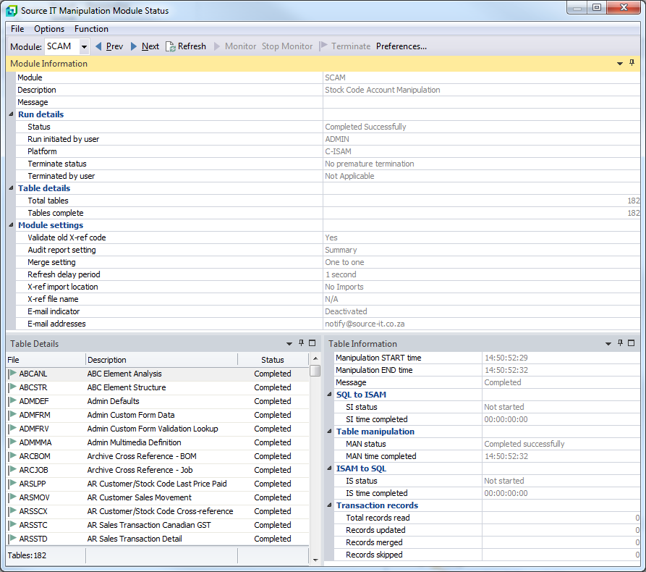Open the Table Information panel options arrow

[608, 344]
